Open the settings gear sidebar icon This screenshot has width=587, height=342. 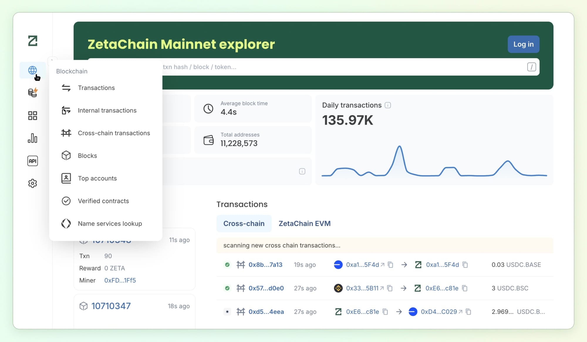click(x=33, y=183)
